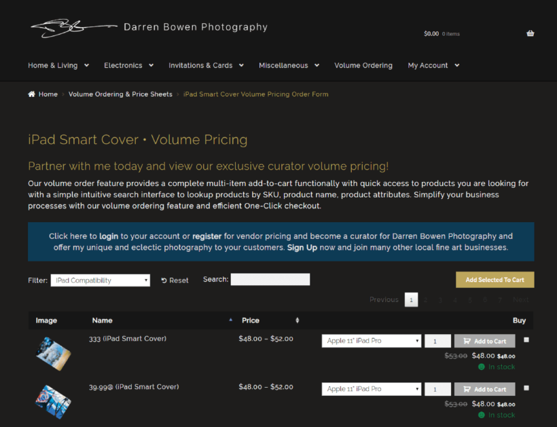Open model dropdown for 333 Smart Cover
The height and width of the screenshot is (427, 557).
(371, 341)
